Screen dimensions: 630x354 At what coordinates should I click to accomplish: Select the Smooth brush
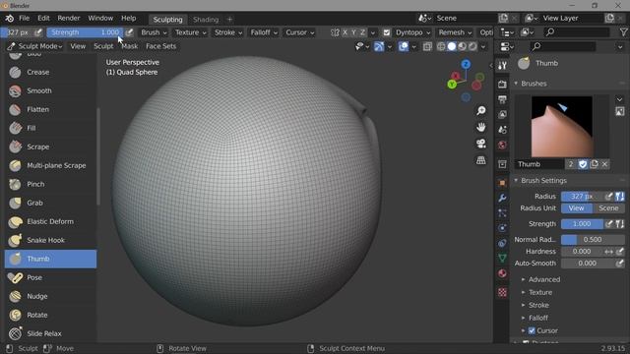click(50, 90)
